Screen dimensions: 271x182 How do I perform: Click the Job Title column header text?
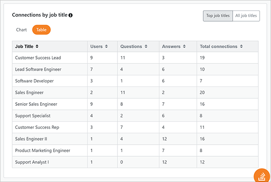[24, 46]
